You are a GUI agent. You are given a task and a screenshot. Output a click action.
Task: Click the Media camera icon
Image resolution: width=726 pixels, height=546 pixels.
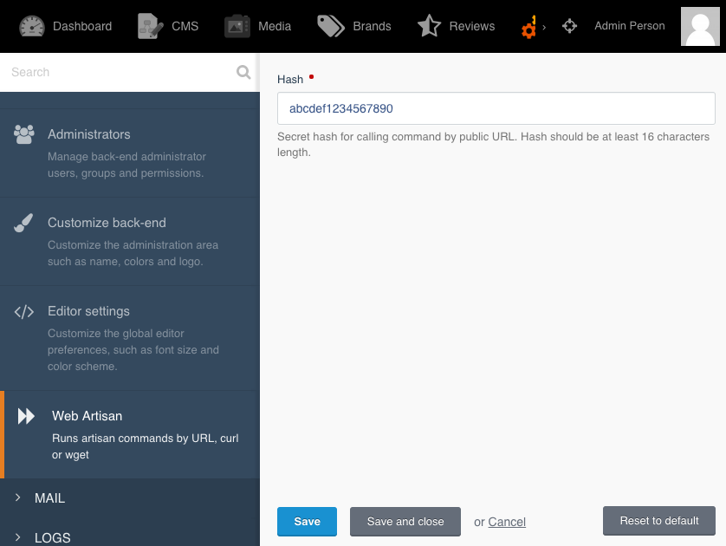point(237,26)
